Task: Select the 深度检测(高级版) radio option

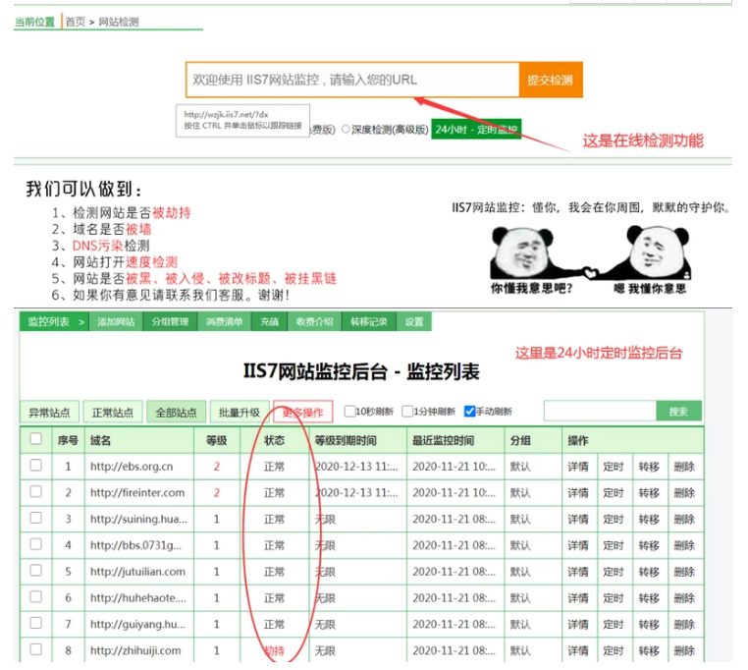Action: pos(346,130)
